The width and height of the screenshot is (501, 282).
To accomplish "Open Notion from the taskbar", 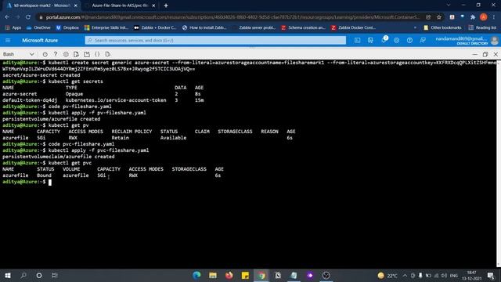I will tap(278, 275).
